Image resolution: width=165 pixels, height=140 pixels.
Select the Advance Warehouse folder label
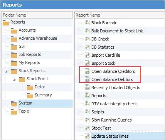(x=38, y=38)
